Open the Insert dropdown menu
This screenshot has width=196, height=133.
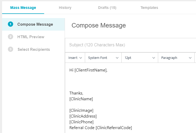coord(75,58)
